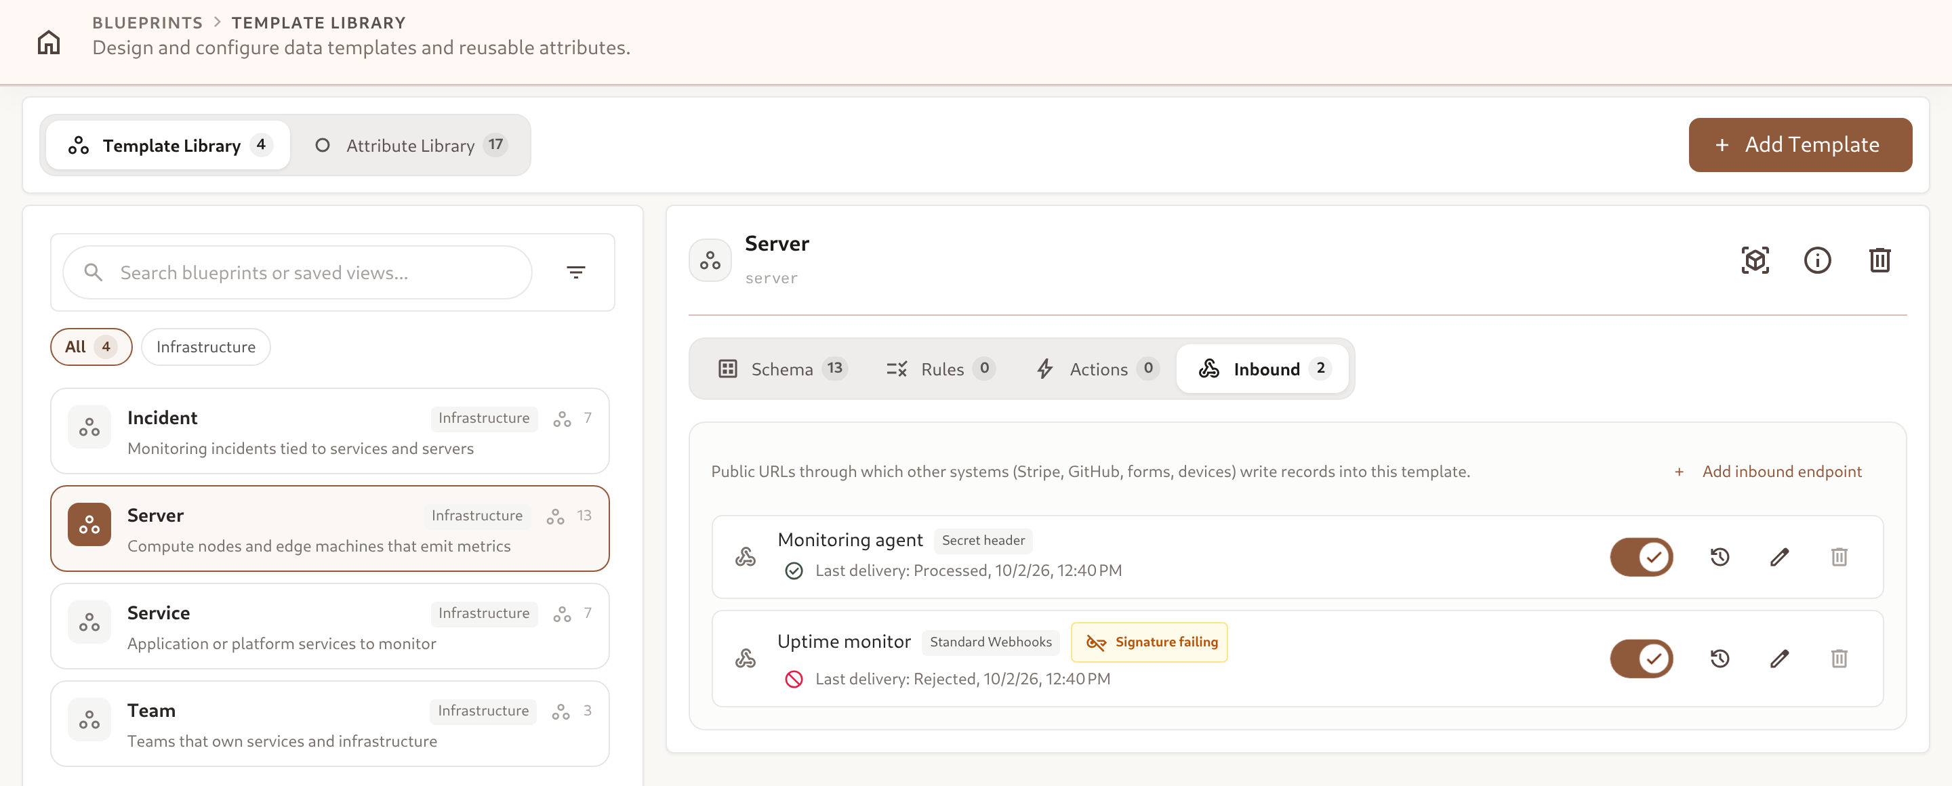
Task: Edit Uptime monitor endpoint pencil
Action: click(x=1779, y=658)
